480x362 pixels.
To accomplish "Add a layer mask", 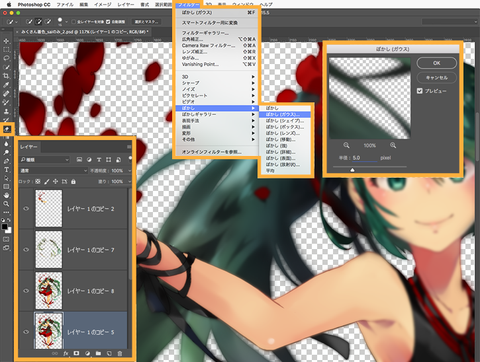I will pyautogui.click(x=76, y=353).
